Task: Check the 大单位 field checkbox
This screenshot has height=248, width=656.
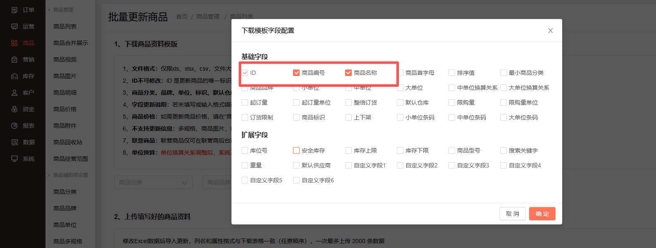Action: (x=400, y=88)
